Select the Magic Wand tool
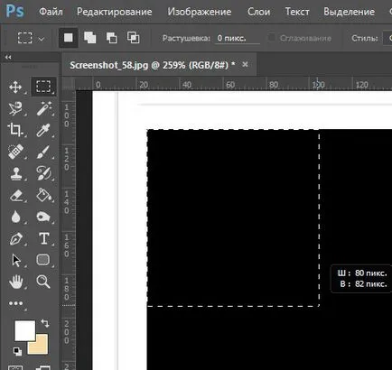This screenshot has width=392, height=370. 44,108
